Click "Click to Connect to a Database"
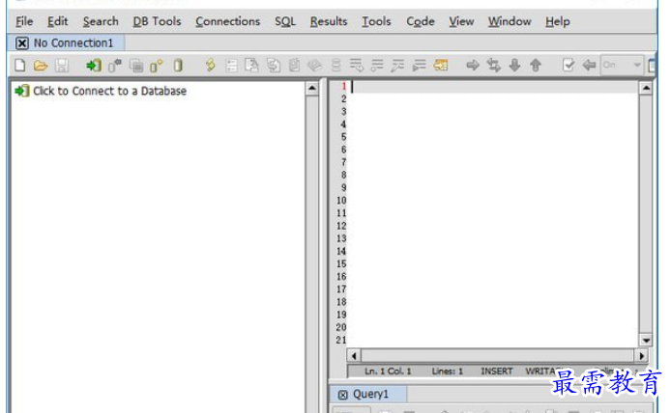 110,91
